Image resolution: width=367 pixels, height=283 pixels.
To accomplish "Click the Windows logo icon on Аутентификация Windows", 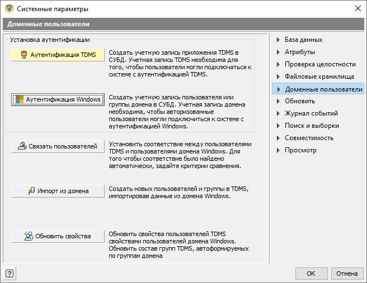I will (20, 99).
